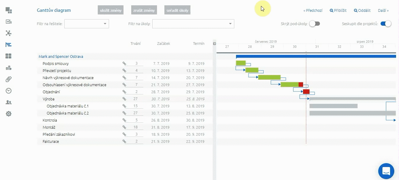Open the Filtr na řešitele dropdown

(86, 24)
